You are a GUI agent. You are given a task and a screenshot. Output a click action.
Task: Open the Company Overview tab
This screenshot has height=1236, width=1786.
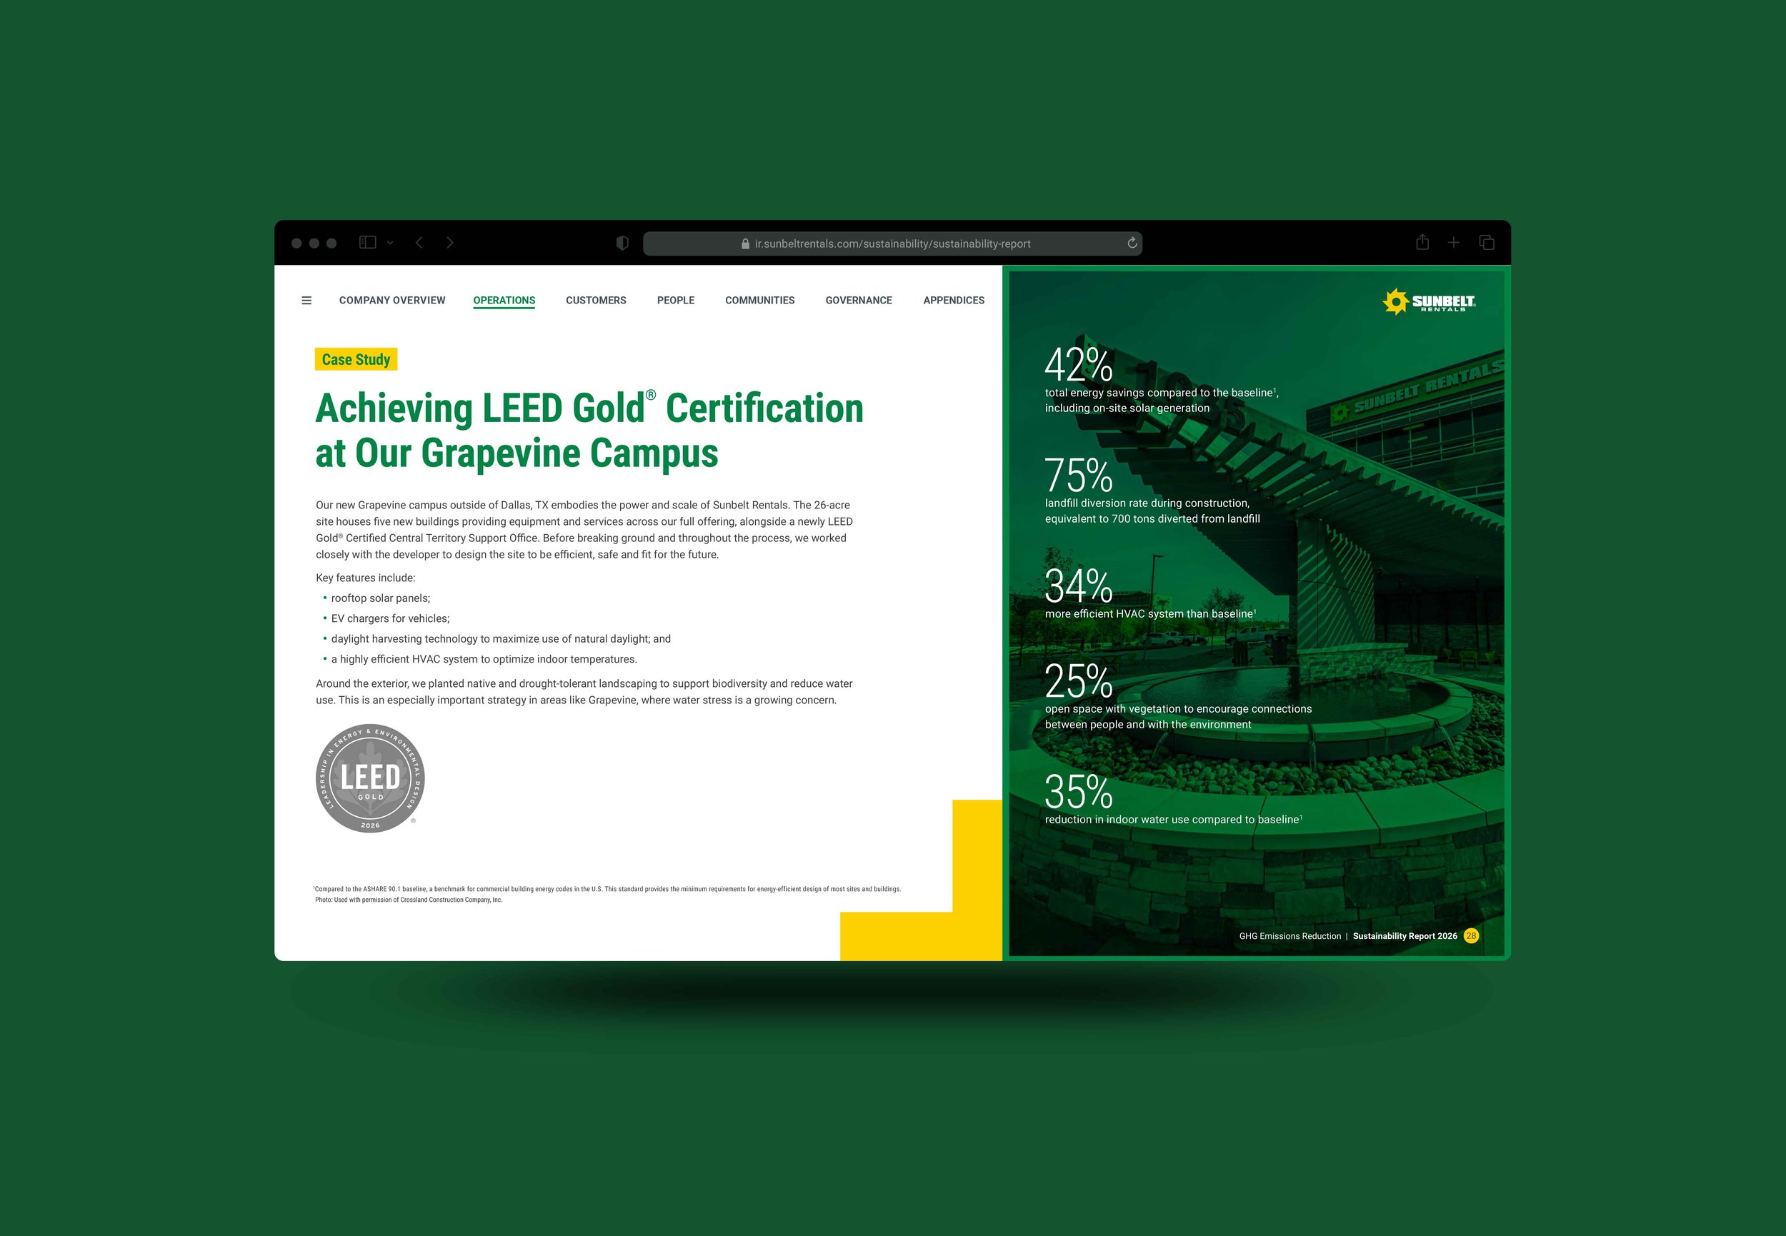coord(392,301)
